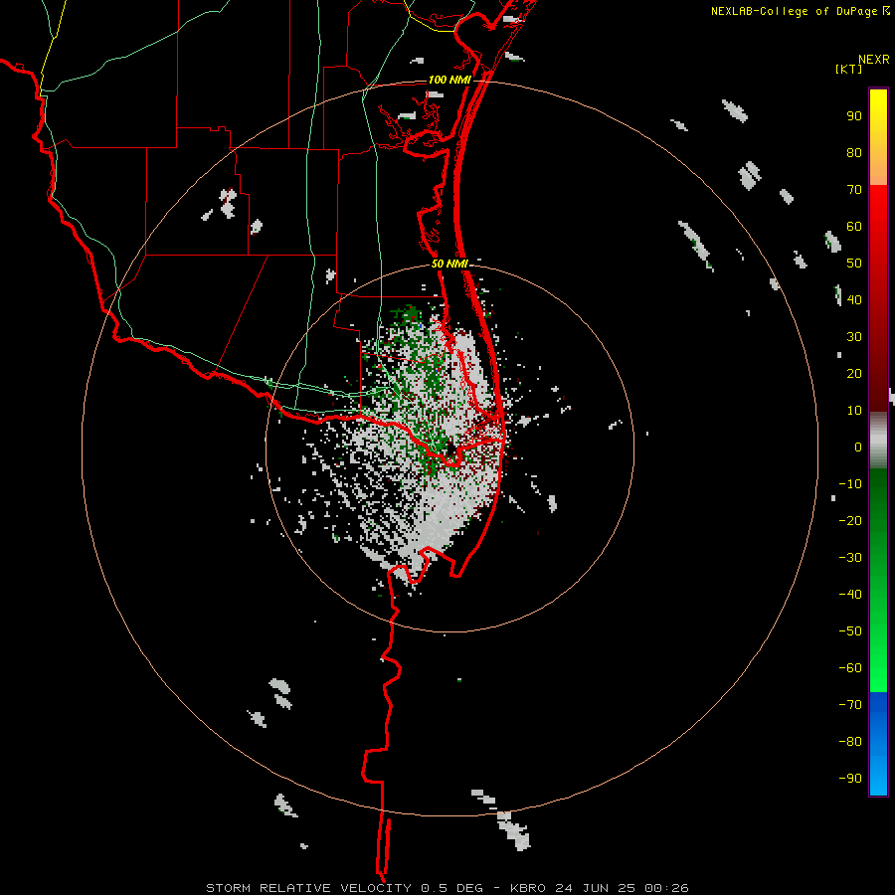Click the positive 50 value on velocity scale

(x=854, y=264)
